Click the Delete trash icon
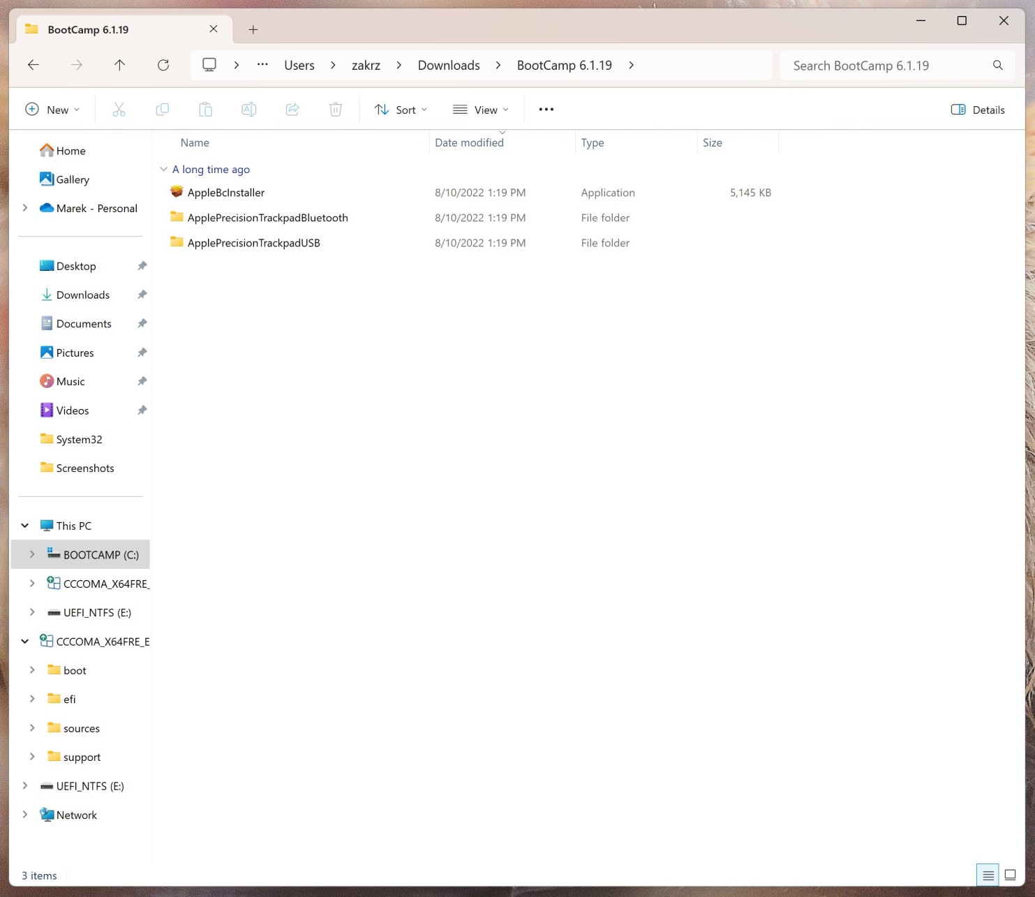Image resolution: width=1035 pixels, height=897 pixels. point(336,110)
